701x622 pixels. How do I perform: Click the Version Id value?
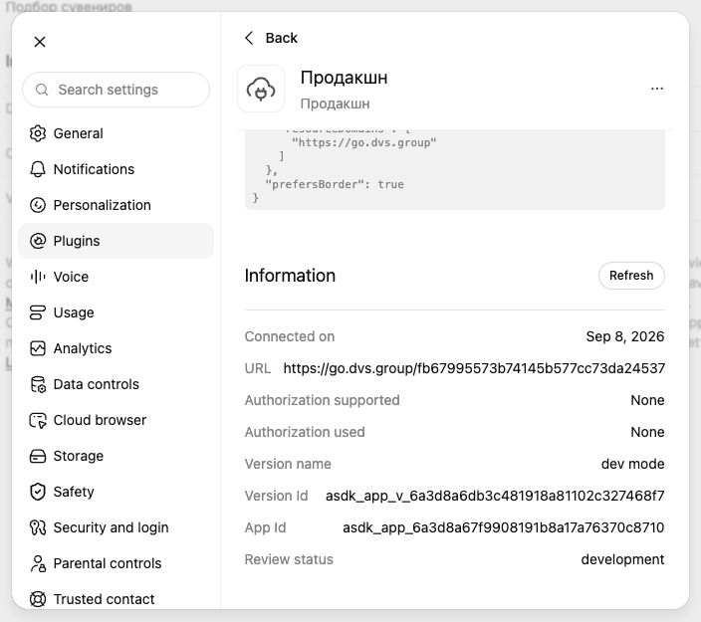[495, 496]
